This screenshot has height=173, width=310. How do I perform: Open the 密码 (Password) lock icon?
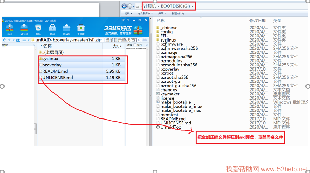tap(52, 29)
